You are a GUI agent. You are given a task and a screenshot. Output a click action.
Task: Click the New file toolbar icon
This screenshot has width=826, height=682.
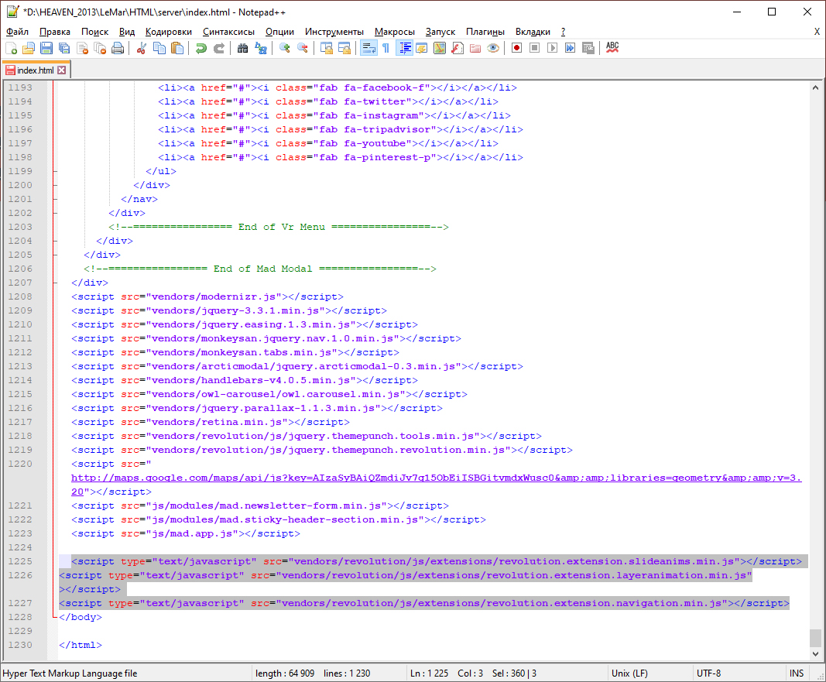[x=12, y=48]
